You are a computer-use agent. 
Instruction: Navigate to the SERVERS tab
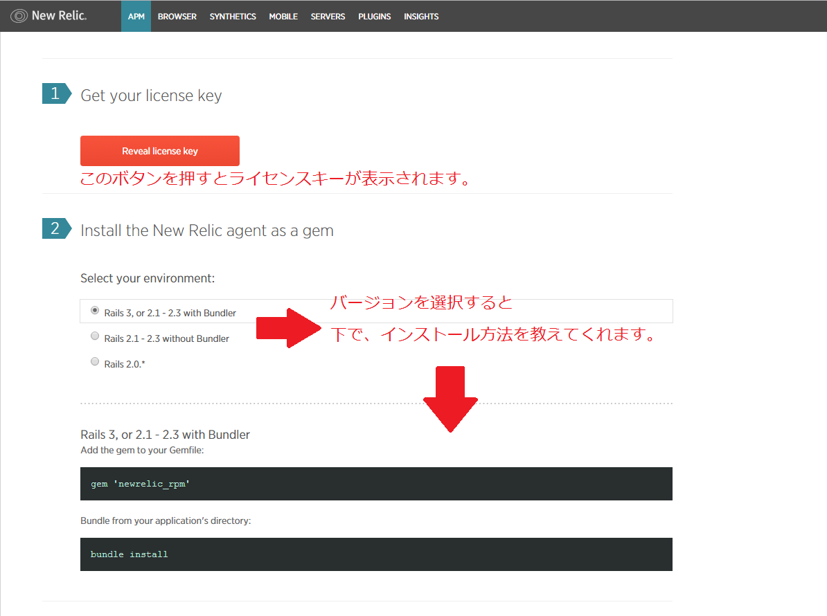click(x=328, y=17)
